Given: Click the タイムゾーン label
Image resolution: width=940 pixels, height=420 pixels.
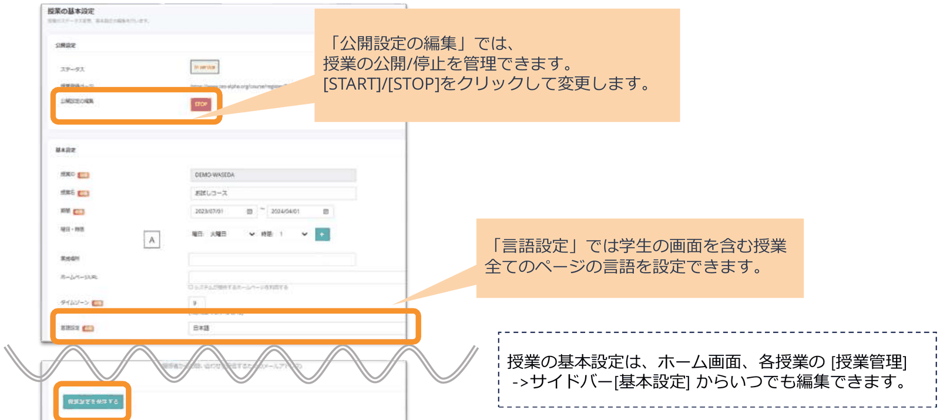Looking at the screenshot, I should pyautogui.click(x=75, y=303).
